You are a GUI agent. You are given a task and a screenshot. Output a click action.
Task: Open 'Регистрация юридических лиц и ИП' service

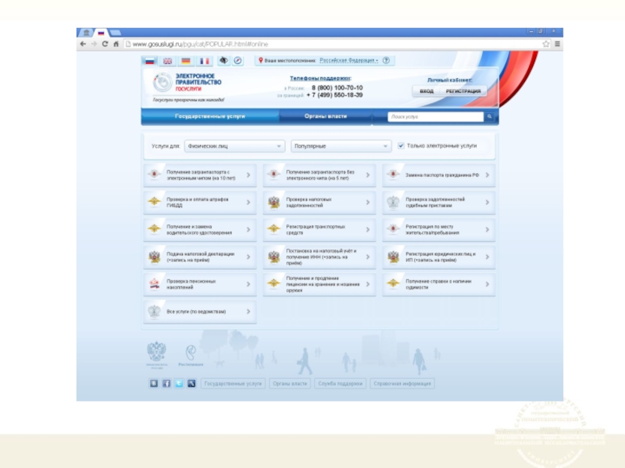(x=439, y=257)
